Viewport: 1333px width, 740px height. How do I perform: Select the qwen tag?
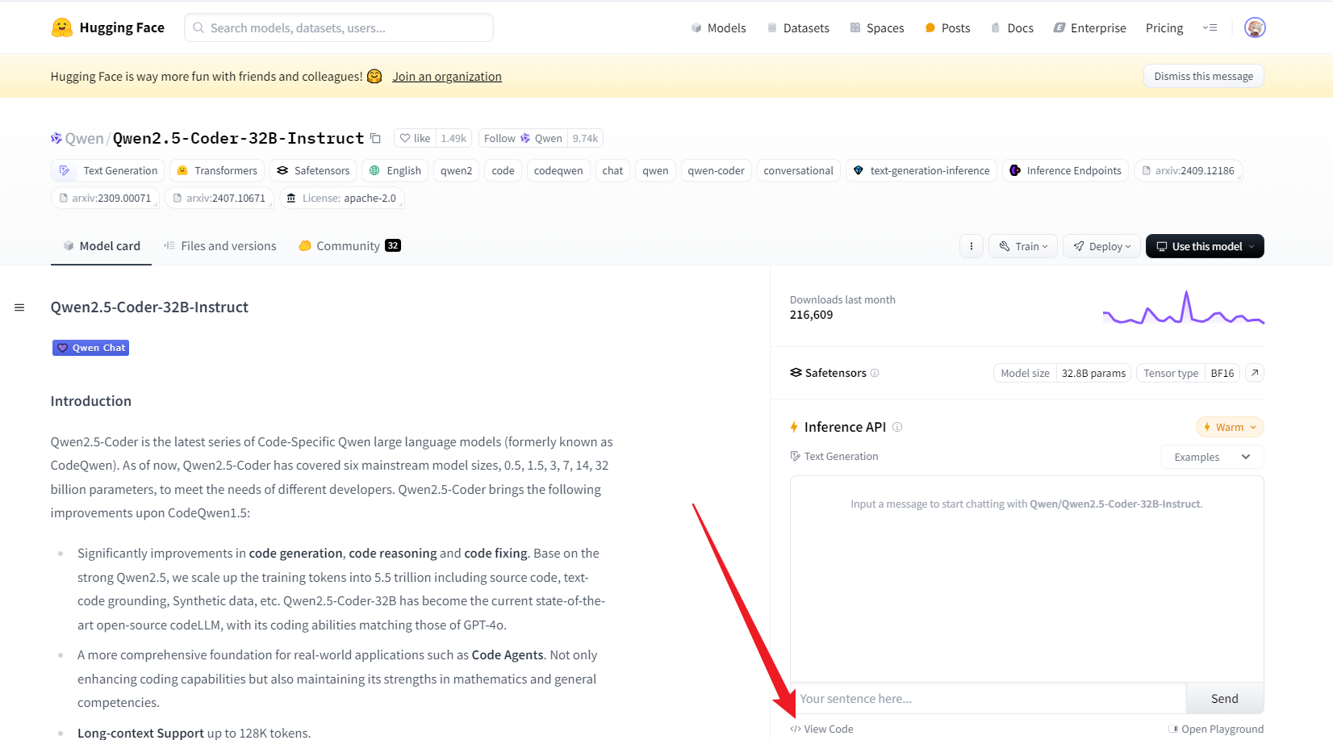pos(655,170)
